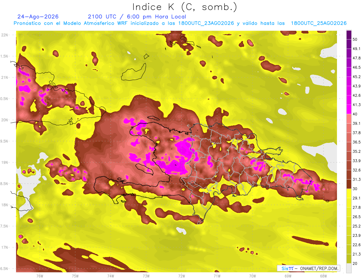This screenshot has height=280, width=363.
Task: Click the '71W' longitude axis label
Action: (217, 276)
